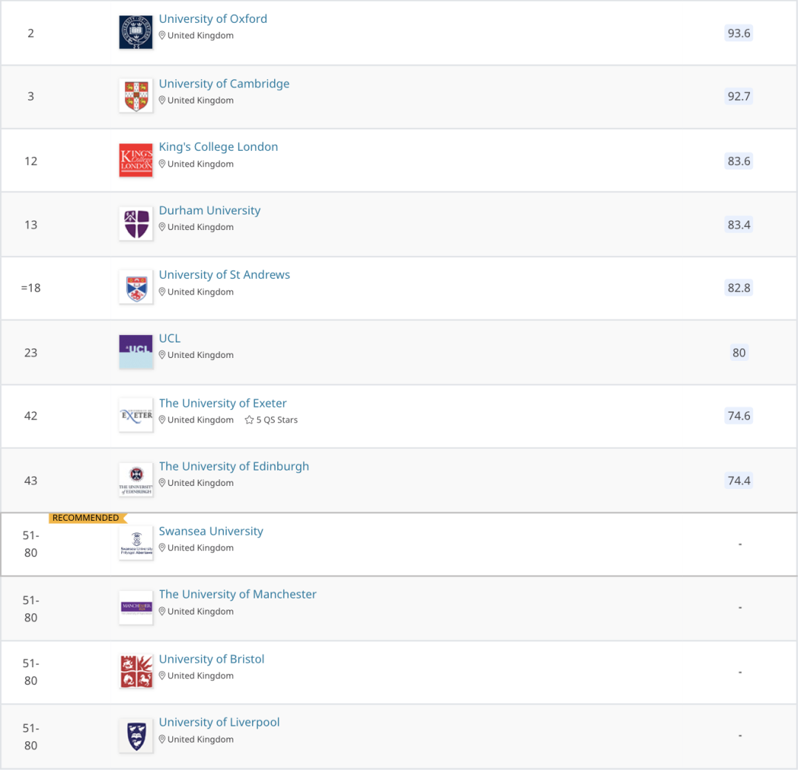Image resolution: width=798 pixels, height=770 pixels.
Task: Click the King's College London logo
Action: pos(136,160)
